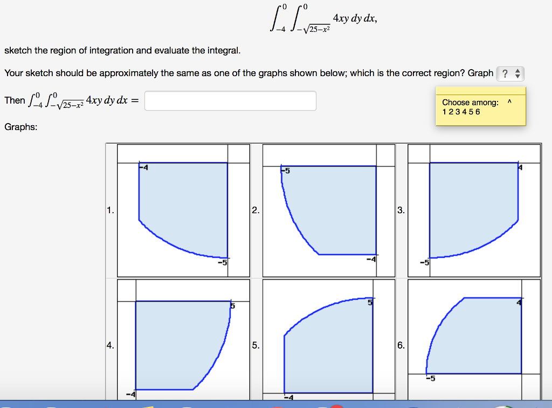Select Graph 3 thumbnail
This screenshot has height=408, width=552.
click(x=474, y=210)
